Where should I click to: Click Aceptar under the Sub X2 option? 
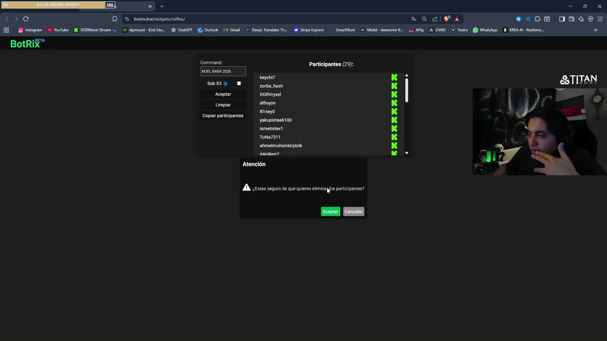223,94
